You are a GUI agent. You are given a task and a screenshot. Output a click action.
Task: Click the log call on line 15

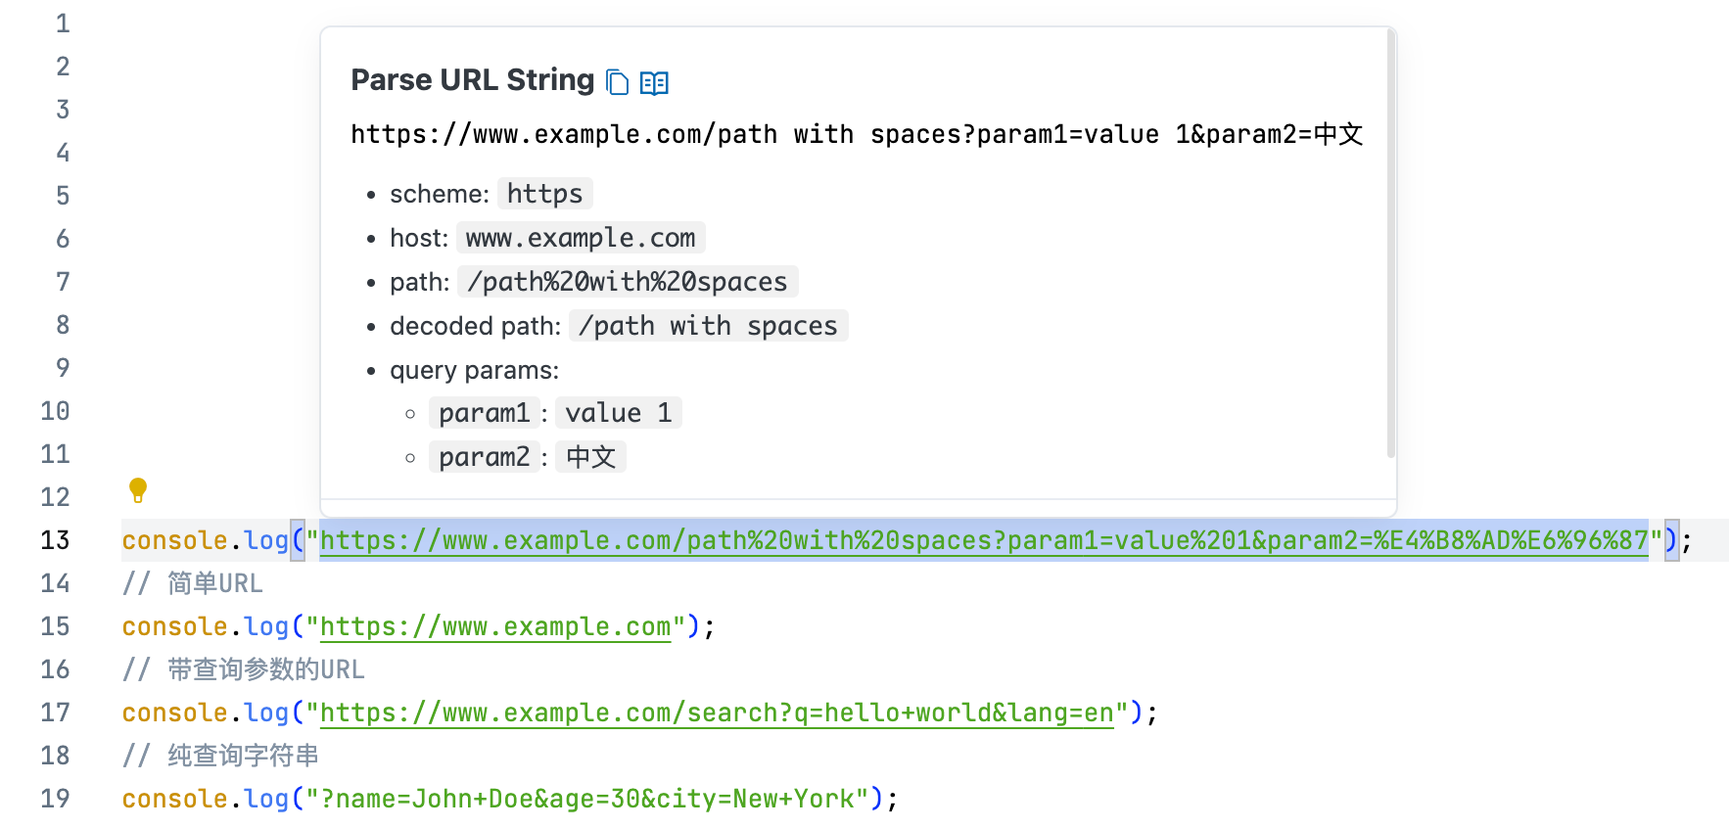266,626
